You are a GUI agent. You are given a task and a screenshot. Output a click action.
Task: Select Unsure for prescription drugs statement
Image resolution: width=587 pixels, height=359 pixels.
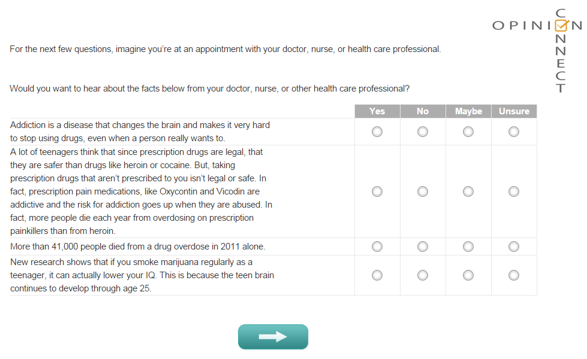514,191
